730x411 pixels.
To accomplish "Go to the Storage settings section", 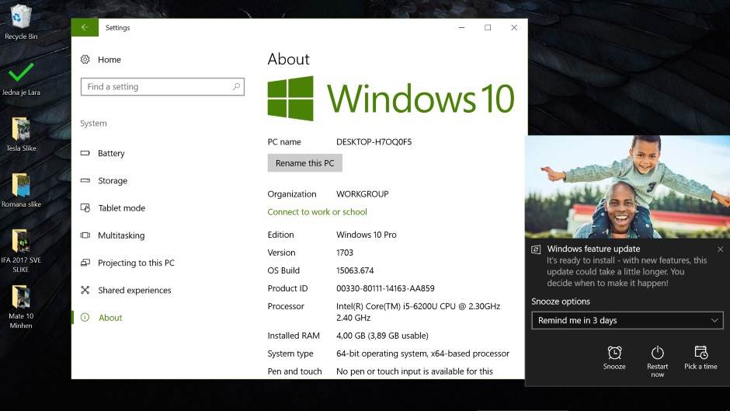I will pos(113,181).
